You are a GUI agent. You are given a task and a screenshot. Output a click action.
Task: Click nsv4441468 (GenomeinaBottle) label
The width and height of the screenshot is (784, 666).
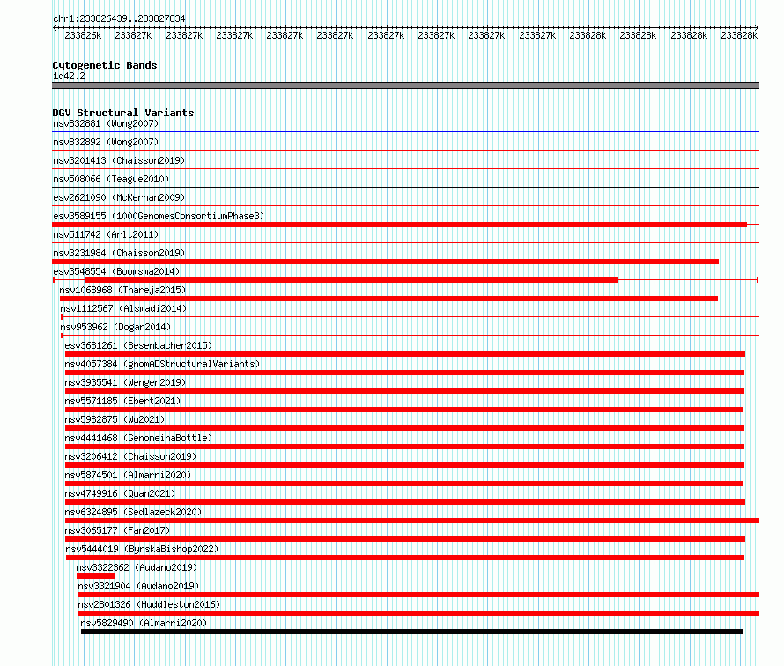pyautogui.click(x=138, y=438)
